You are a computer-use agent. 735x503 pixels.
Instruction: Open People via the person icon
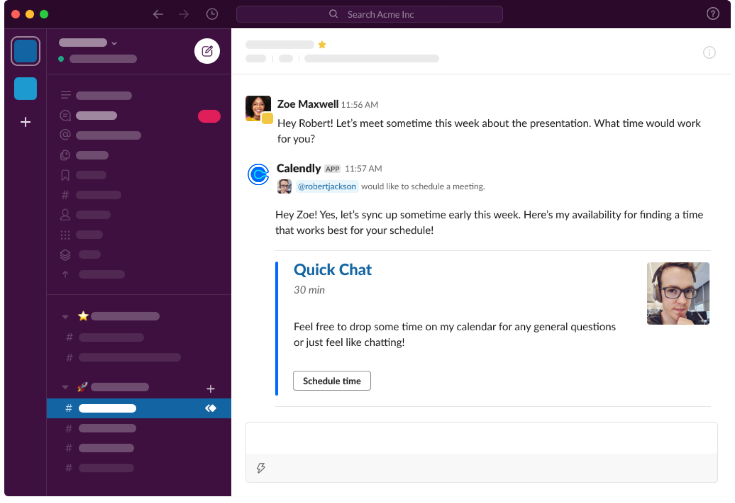pos(65,215)
